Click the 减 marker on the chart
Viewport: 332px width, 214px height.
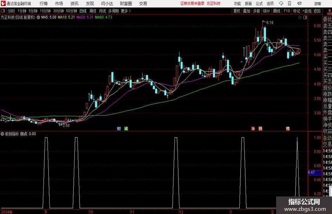126,128
